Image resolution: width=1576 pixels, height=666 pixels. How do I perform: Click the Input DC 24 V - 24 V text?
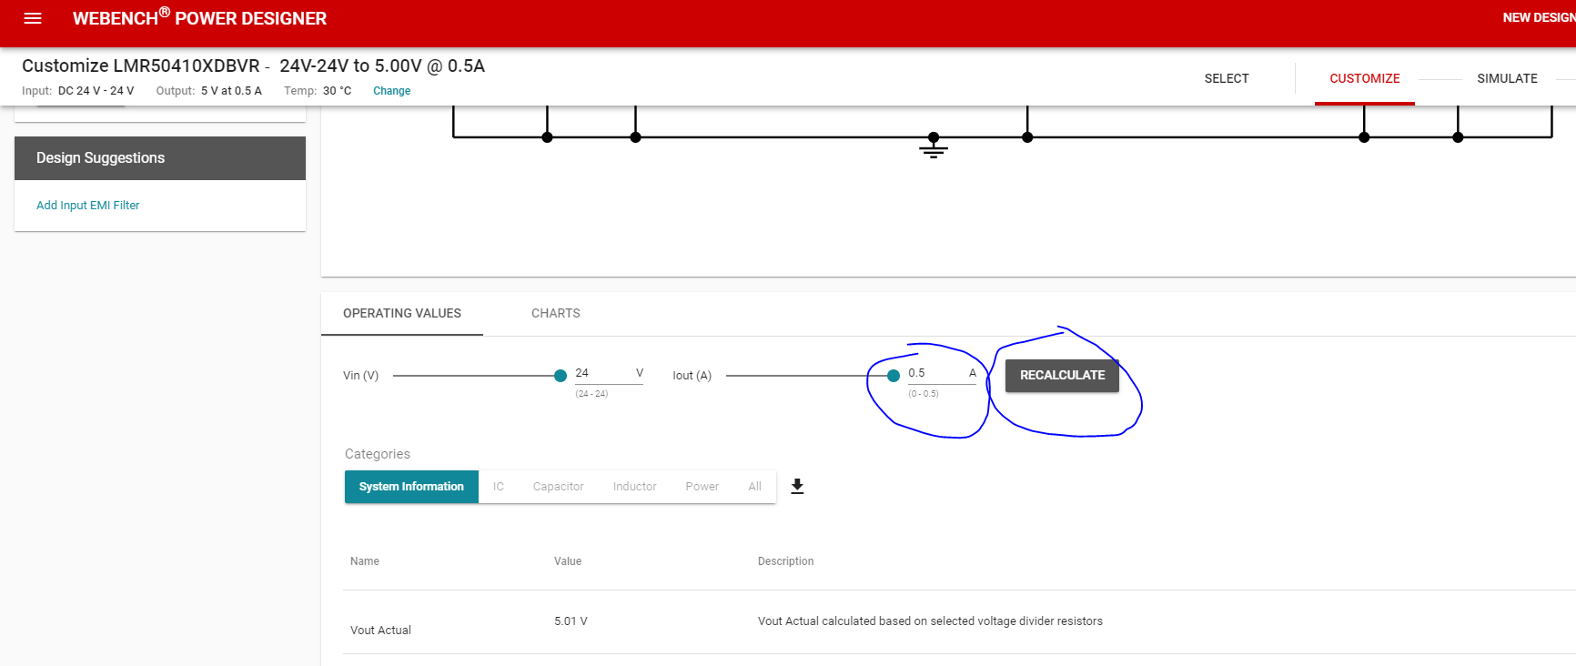[x=78, y=91]
